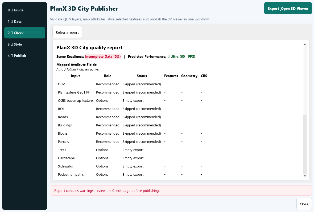Click the DEM input row label

pos(62,84)
